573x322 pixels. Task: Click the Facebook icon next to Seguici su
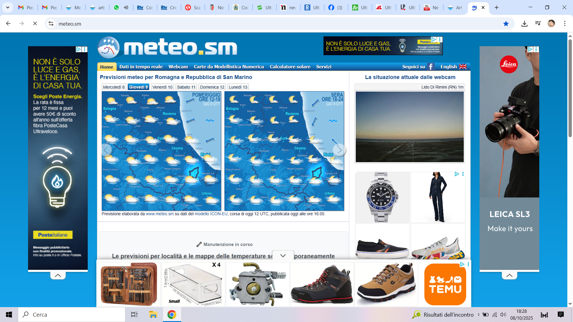[x=430, y=66]
